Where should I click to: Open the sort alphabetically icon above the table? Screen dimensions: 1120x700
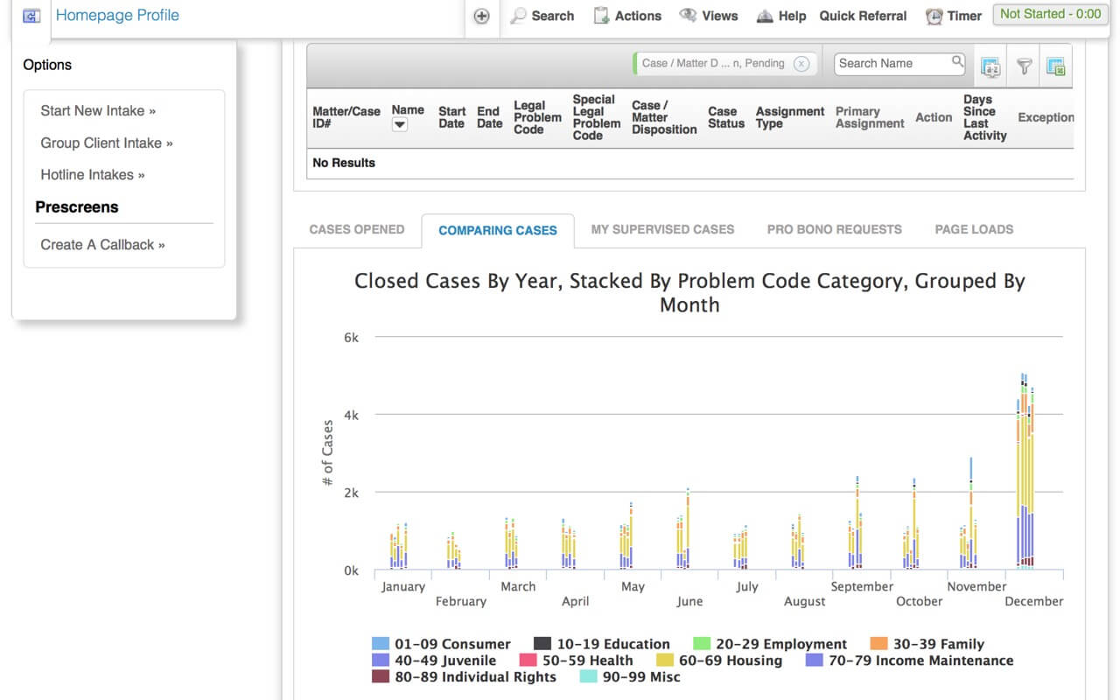[x=990, y=66]
